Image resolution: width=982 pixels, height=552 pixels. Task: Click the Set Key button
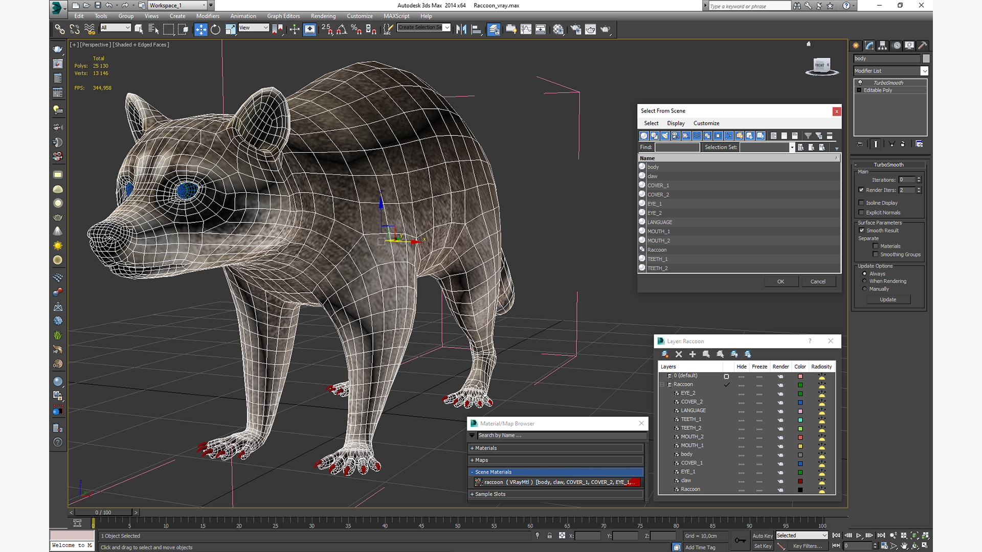pyautogui.click(x=762, y=546)
